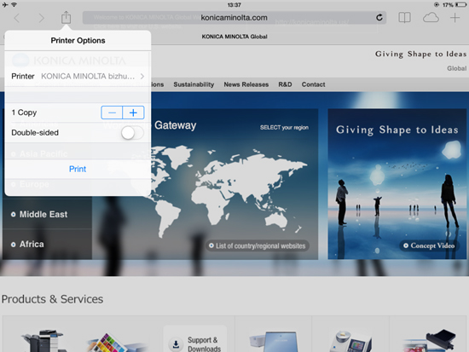Screen dimensions: 469x352
Task: Open the Sustainability menu item
Action: (x=194, y=84)
